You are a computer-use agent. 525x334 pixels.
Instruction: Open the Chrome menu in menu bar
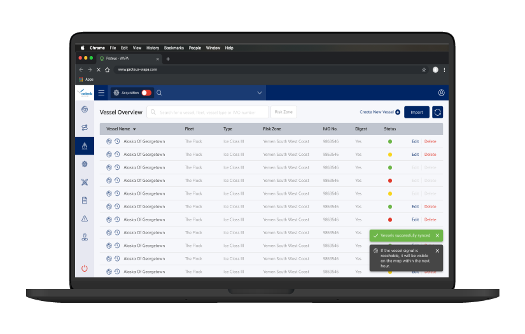[97, 48]
